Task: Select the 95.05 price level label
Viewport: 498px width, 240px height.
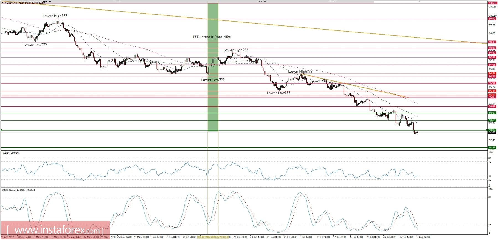Action: [x=492, y=97]
